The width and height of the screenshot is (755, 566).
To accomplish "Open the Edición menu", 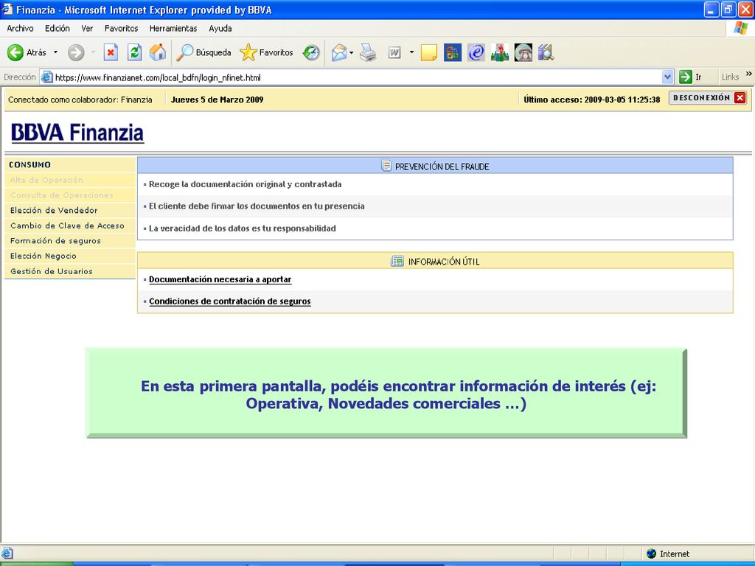I will click(x=58, y=29).
